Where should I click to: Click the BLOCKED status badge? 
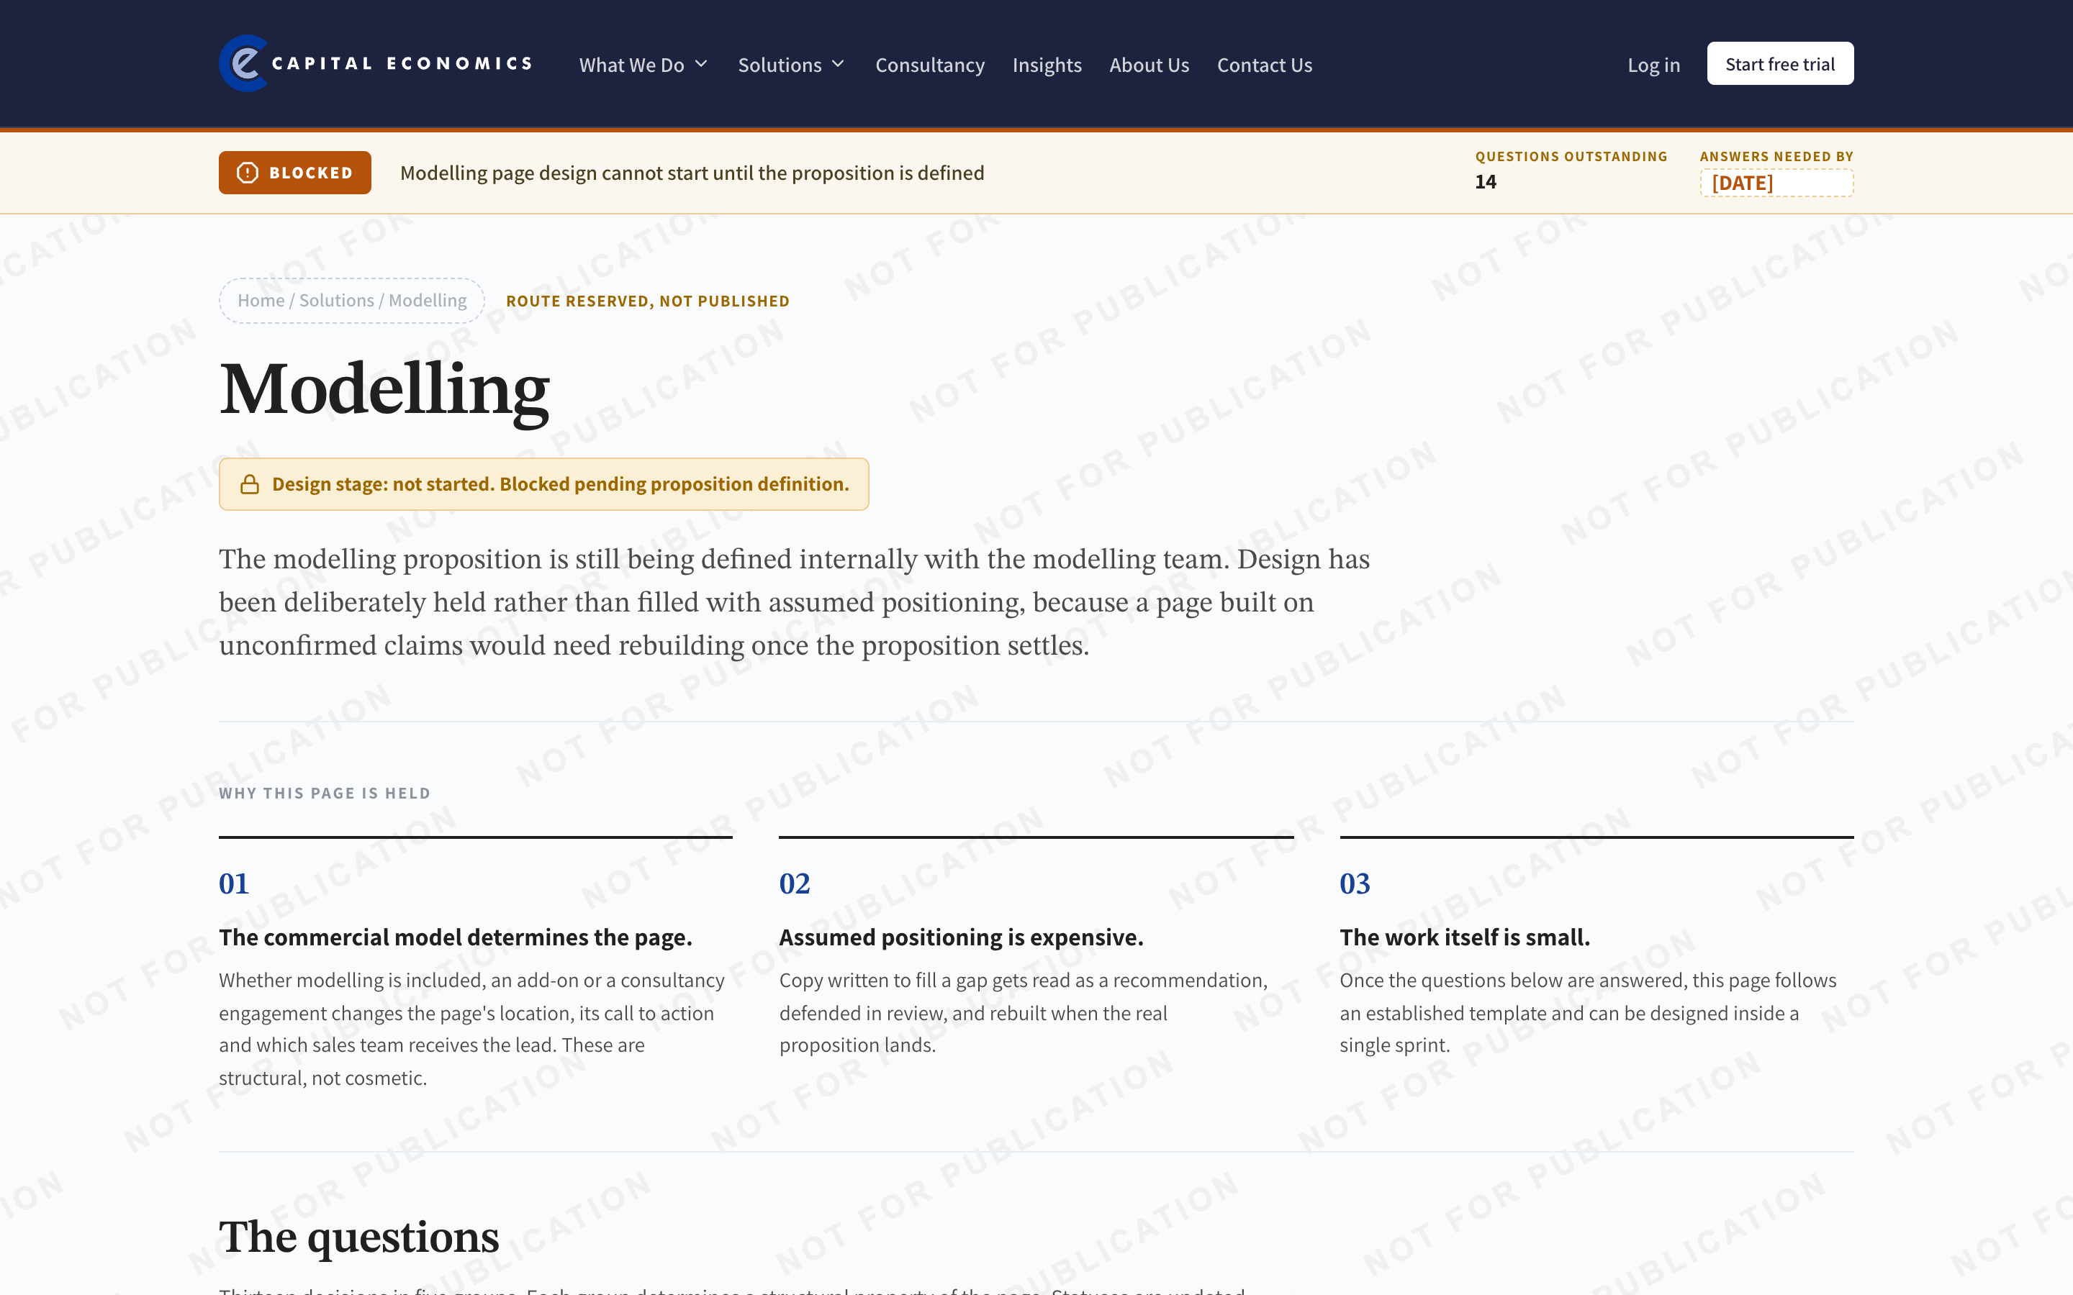[x=294, y=173]
